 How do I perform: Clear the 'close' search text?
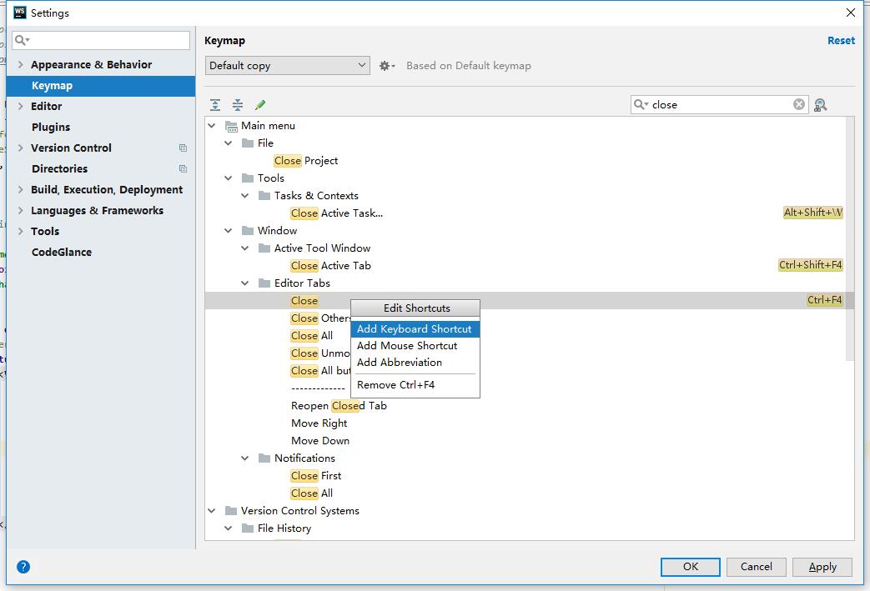[798, 104]
